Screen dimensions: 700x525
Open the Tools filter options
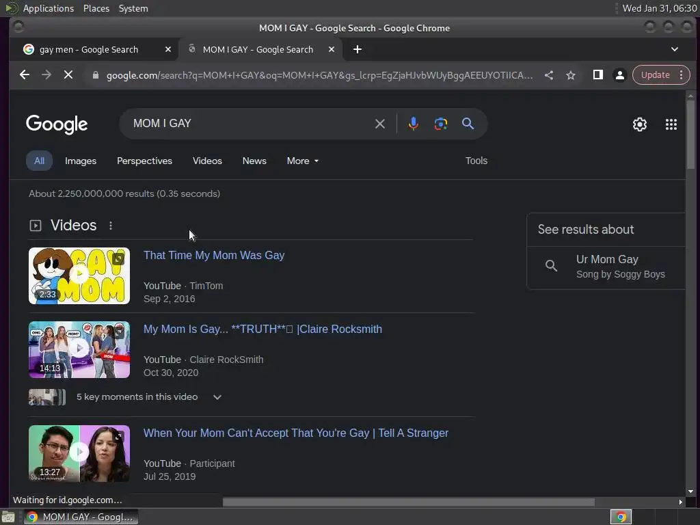(x=476, y=161)
